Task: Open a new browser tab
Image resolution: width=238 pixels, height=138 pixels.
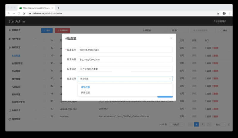Action: 58,8
